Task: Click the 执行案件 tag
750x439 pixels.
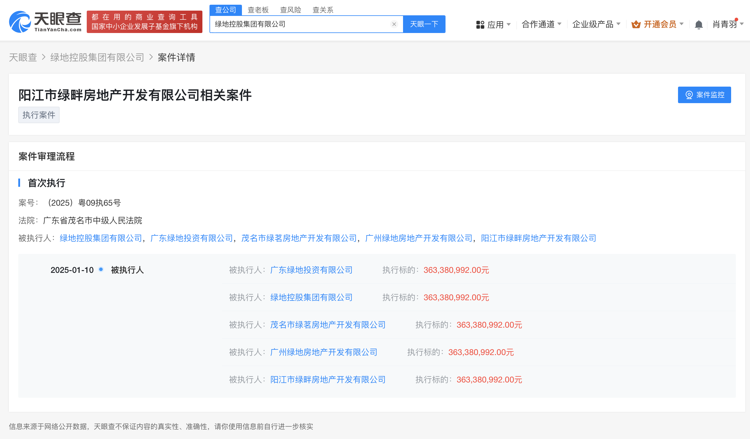Action: point(39,115)
